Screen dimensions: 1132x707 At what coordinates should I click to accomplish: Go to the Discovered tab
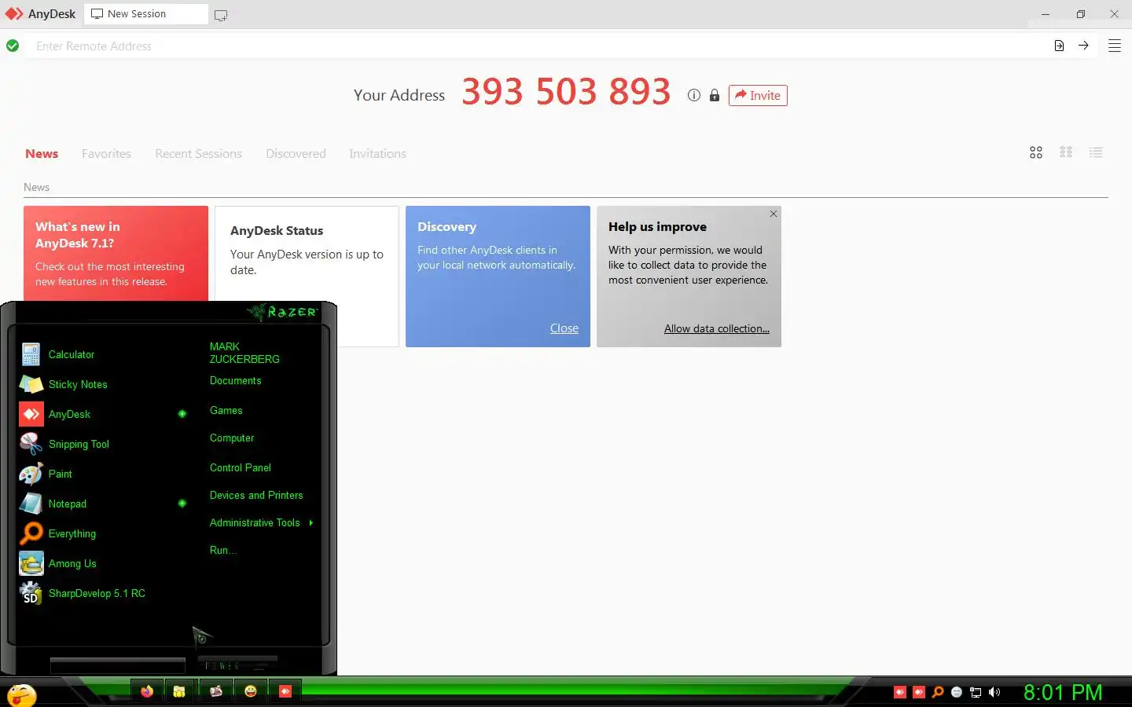(296, 153)
